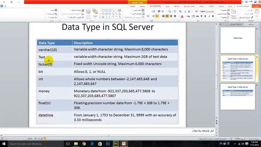This screenshot has width=261, height=147.
Task: Close the slide thumbnails pane
Action: (221, 24)
